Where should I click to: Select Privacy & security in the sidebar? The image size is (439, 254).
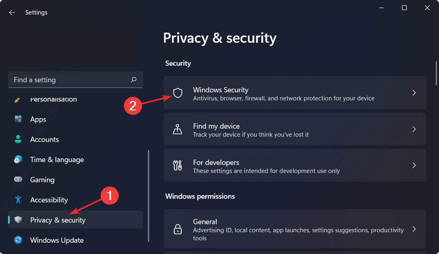click(x=58, y=220)
